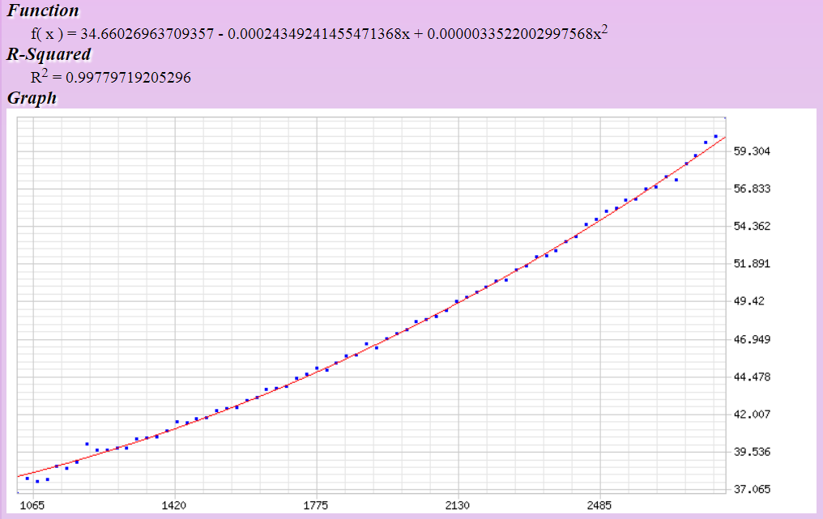Select the 56.833 y-axis label

click(752, 189)
